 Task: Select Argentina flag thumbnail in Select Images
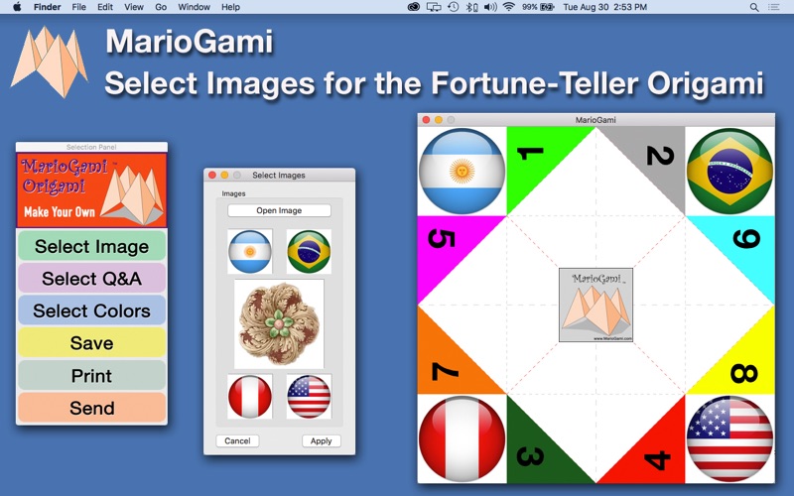coord(250,252)
